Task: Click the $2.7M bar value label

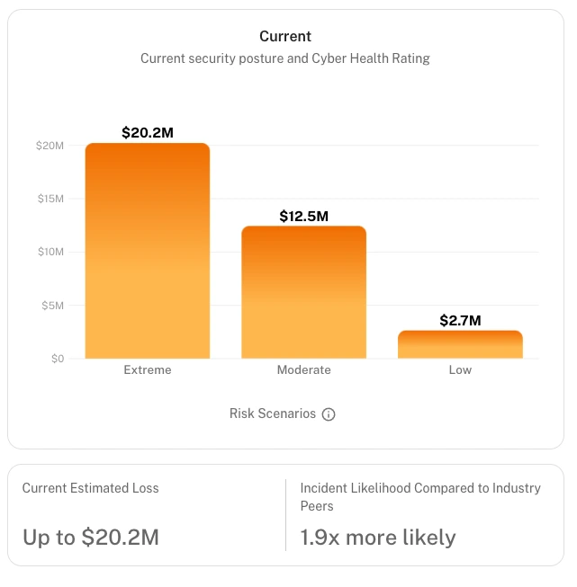Action: pyautogui.click(x=460, y=321)
